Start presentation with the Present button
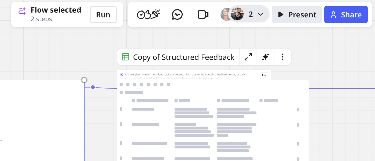The image size is (375, 161). coord(297,14)
